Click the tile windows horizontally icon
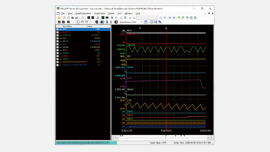270x152 pixels. tap(156, 22)
